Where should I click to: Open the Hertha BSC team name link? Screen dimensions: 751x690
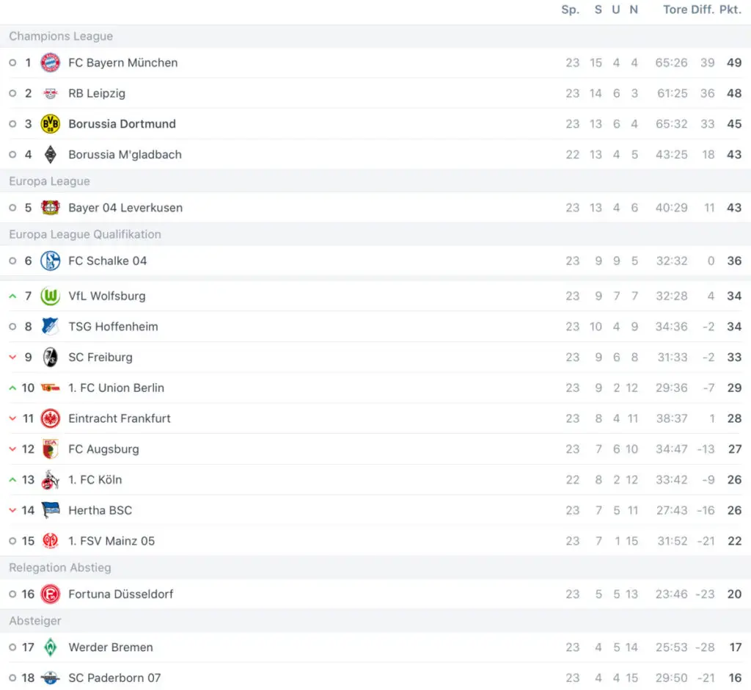[x=100, y=511]
